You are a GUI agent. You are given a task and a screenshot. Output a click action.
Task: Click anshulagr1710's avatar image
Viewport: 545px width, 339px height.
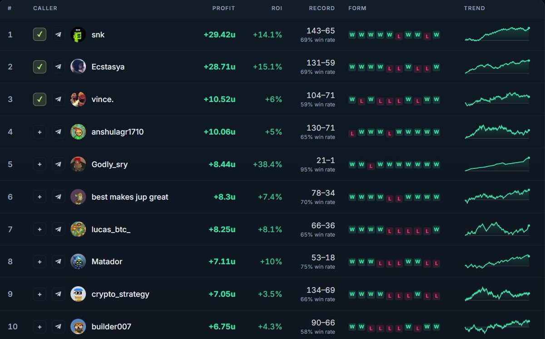pyautogui.click(x=78, y=132)
